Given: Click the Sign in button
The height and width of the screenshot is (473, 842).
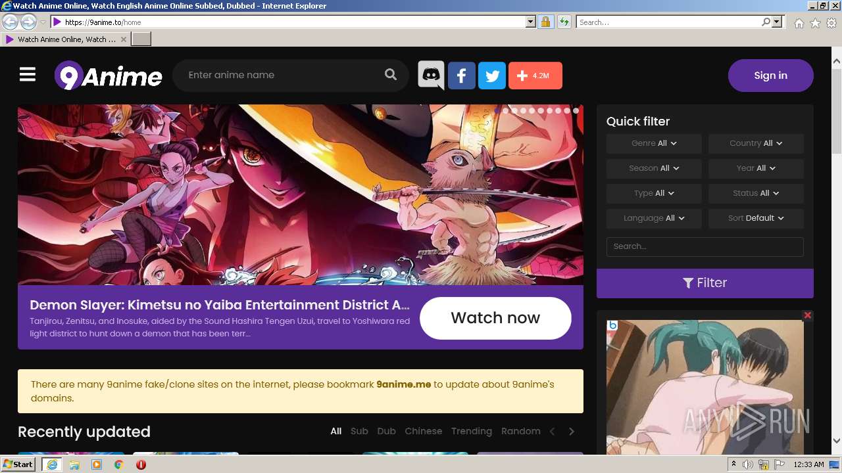Looking at the screenshot, I should pos(771,76).
